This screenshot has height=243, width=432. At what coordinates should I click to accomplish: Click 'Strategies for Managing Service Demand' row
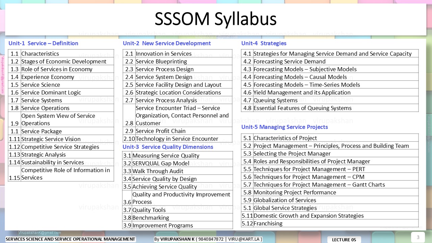[330, 53]
